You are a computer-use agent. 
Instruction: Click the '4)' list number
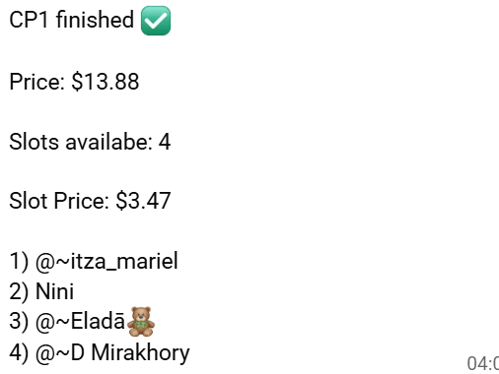pyautogui.click(x=19, y=353)
